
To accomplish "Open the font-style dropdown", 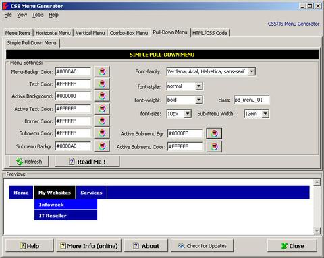I will click(198, 86).
